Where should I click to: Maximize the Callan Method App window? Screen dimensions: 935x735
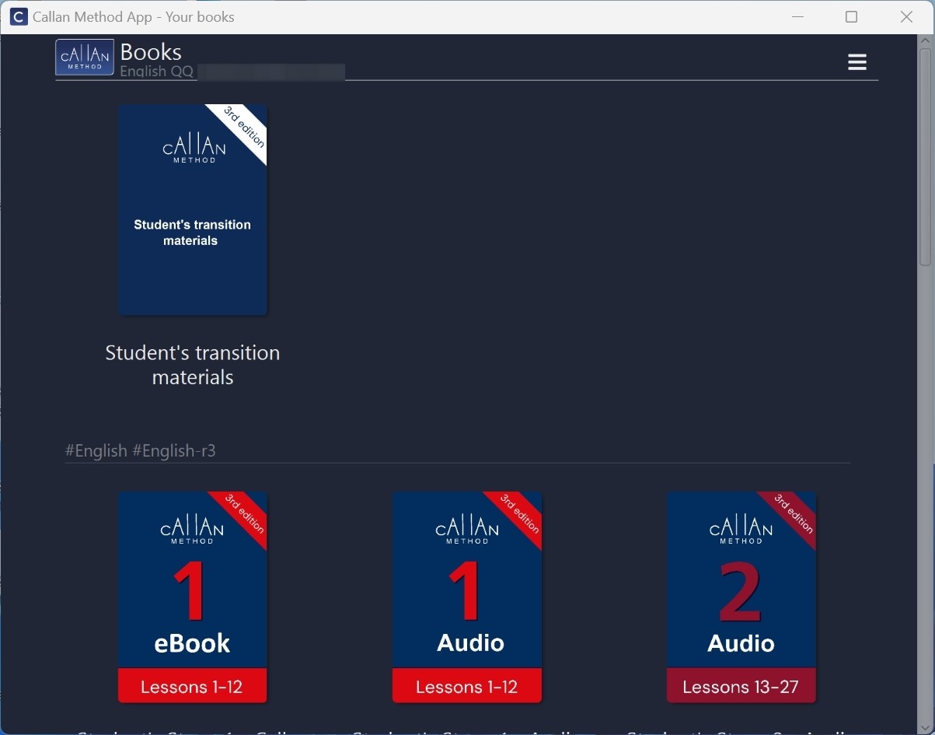click(852, 17)
